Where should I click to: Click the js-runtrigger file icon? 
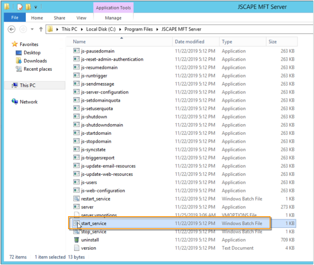point(76,75)
